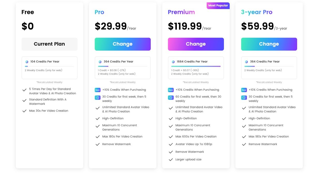Click checkmark next to Avatar Video Up To 1080p
Viewport: 317px width, 174px height.
pyautogui.click(x=171, y=144)
